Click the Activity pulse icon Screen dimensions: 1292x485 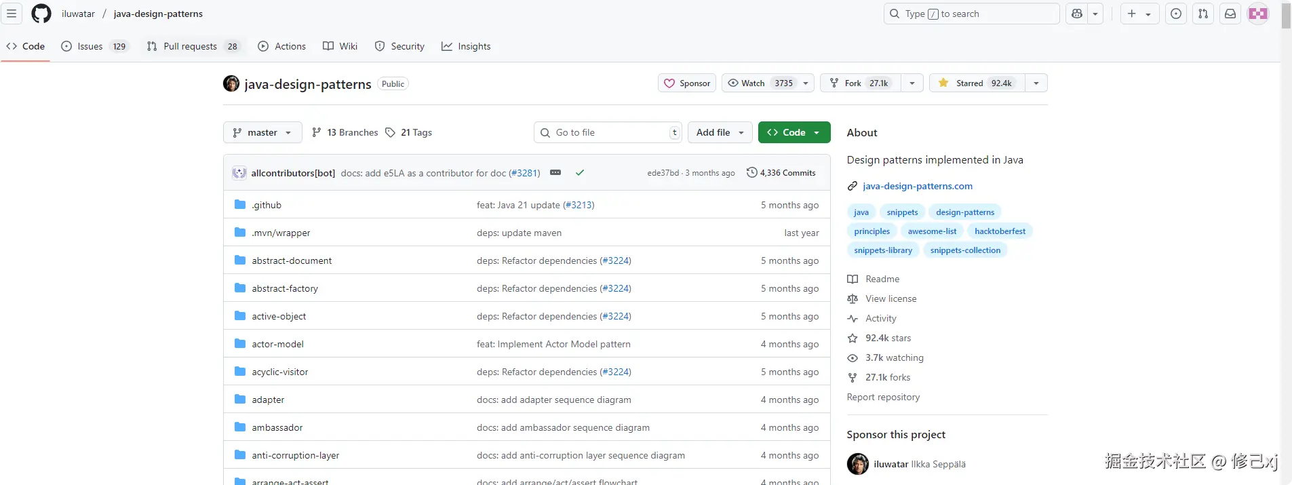(x=853, y=318)
